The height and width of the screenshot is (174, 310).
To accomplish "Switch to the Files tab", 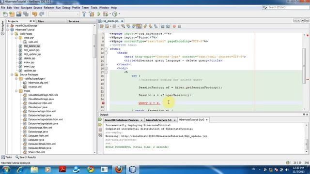I will tap(41, 21).
